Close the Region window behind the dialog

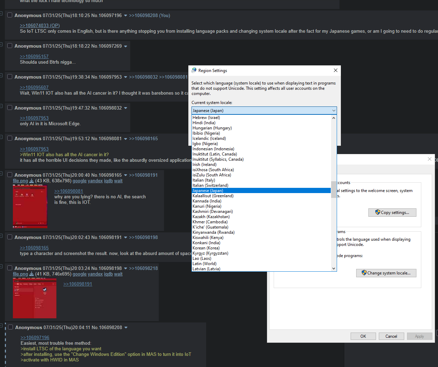430,159
